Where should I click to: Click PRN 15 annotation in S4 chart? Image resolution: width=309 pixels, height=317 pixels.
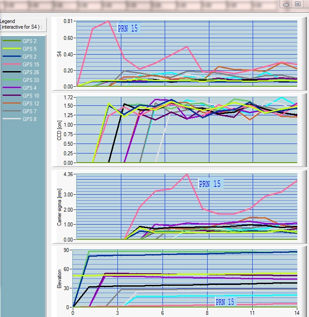pyautogui.click(x=128, y=29)
